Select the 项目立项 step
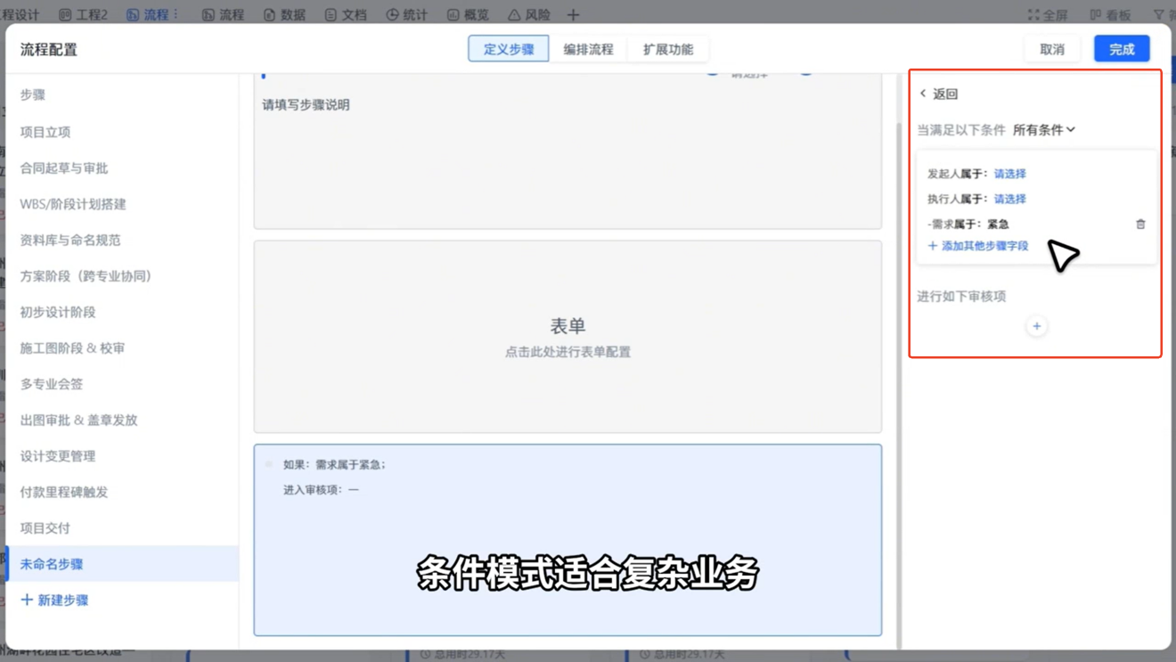1176x662 pixels. (x=122, y=132)
